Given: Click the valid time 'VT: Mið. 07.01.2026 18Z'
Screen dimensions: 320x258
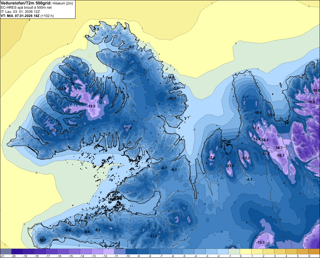Looking at the screenshot, I should click(20, 16).
